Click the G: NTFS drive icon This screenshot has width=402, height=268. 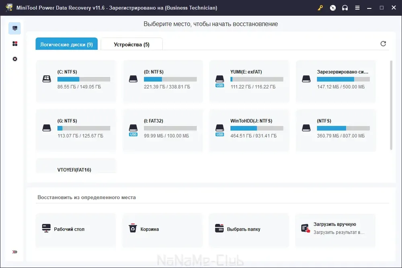(x=47, y=128)
